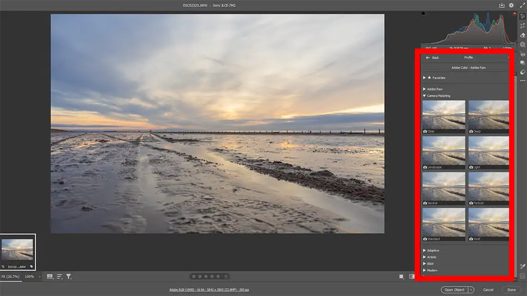Select the Crop and Rotate tool
The image size is (527, 296).
pyautogui.click(x=522, y=25)
